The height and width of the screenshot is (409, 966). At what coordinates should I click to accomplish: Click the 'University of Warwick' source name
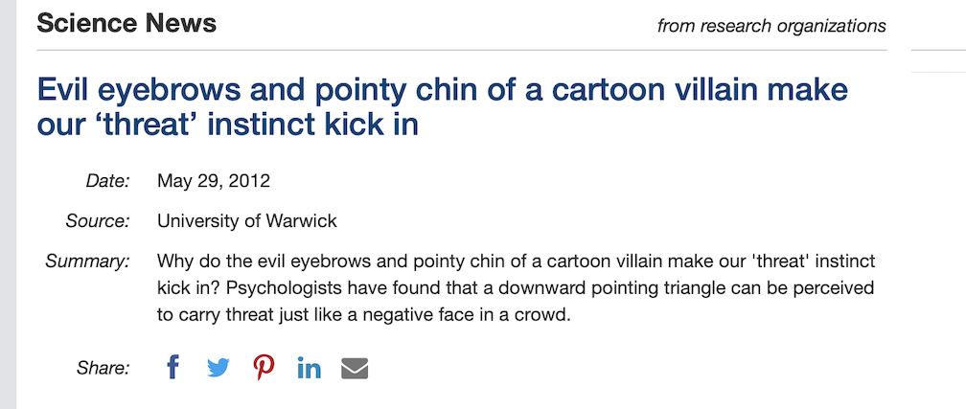pos(247,221)
